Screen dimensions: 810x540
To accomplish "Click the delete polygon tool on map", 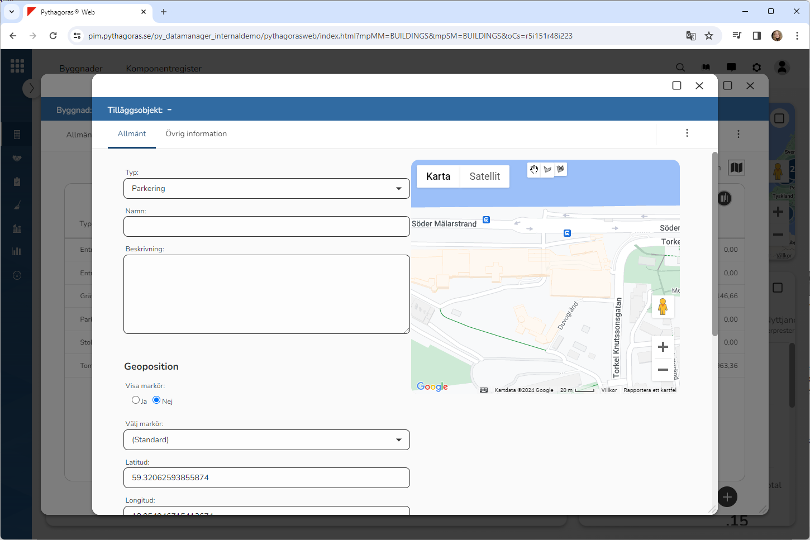I will (x=560, y=169).
